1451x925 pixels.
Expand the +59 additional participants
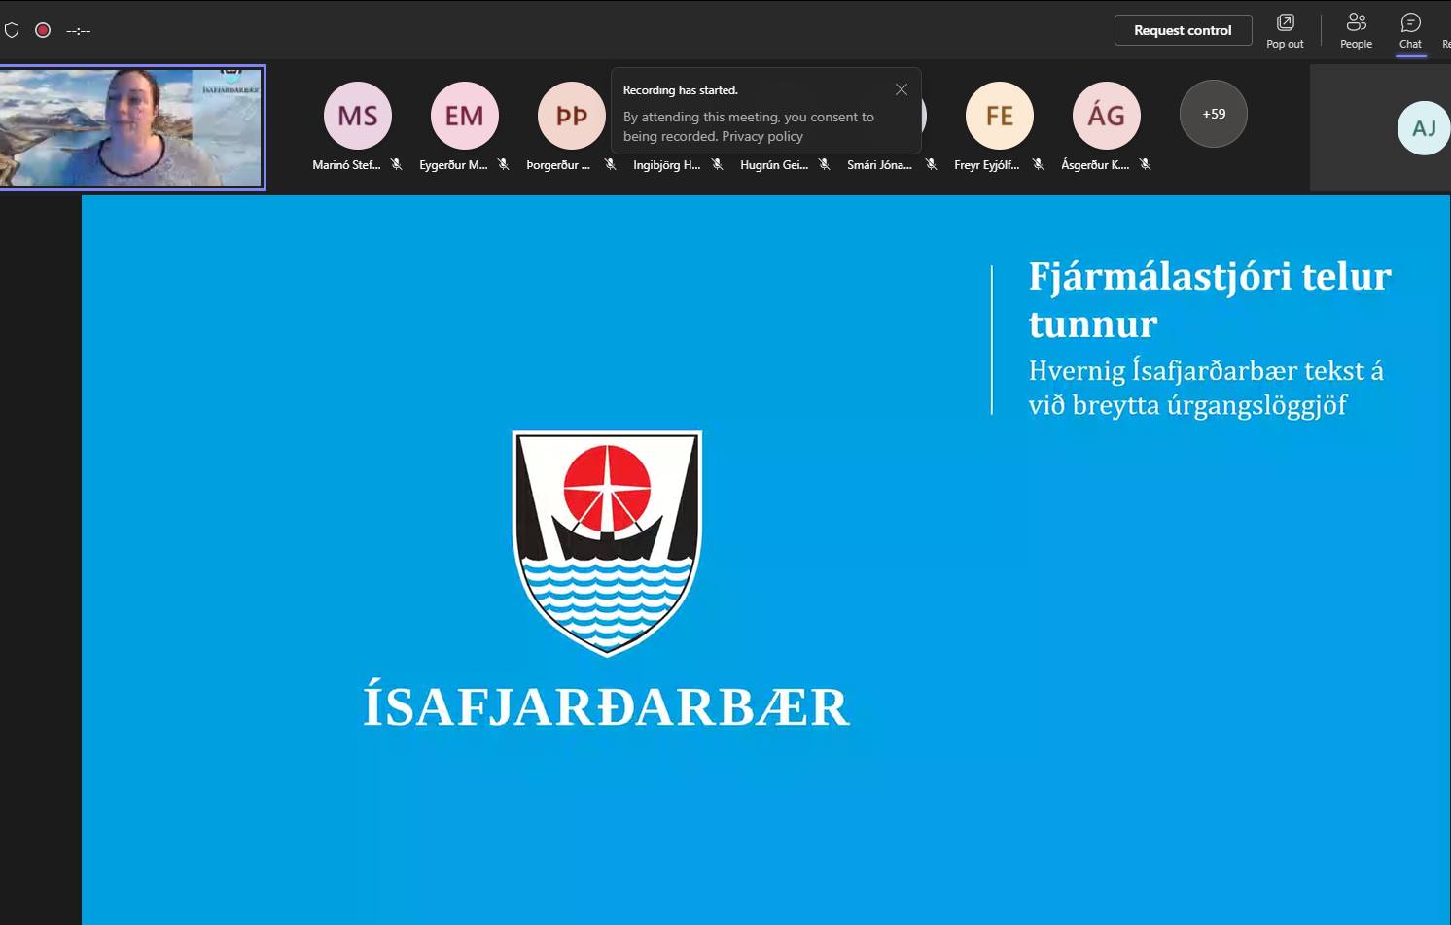pos(1214,114)
